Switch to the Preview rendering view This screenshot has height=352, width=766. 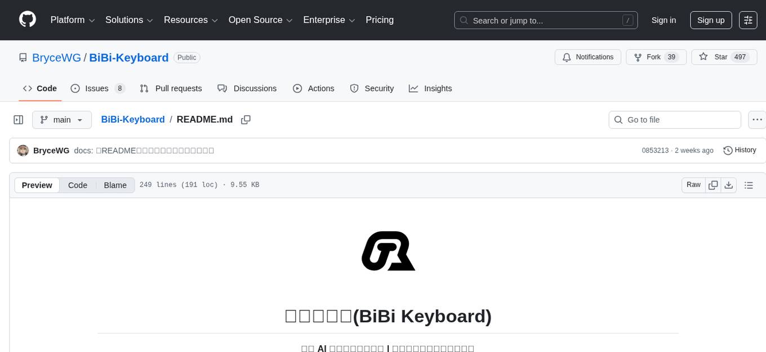tap(37, 185)
